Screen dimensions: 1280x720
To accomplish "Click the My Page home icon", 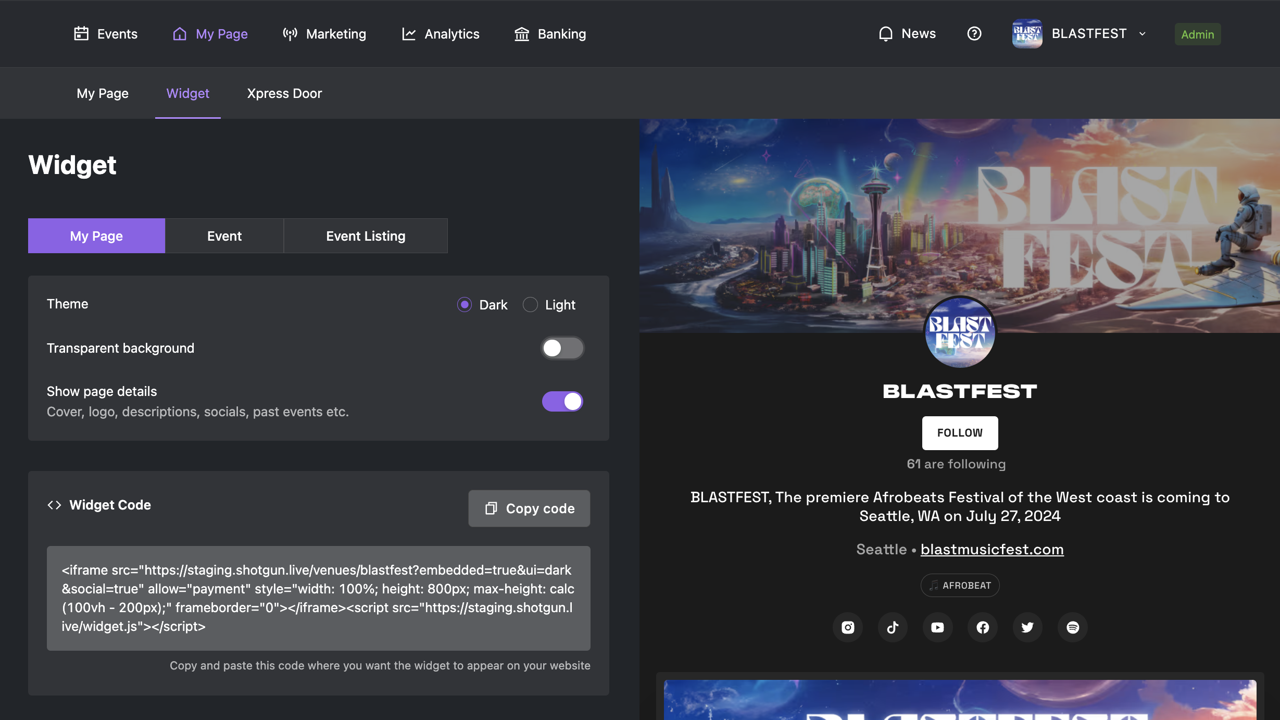I will click(x=180, y=34).
